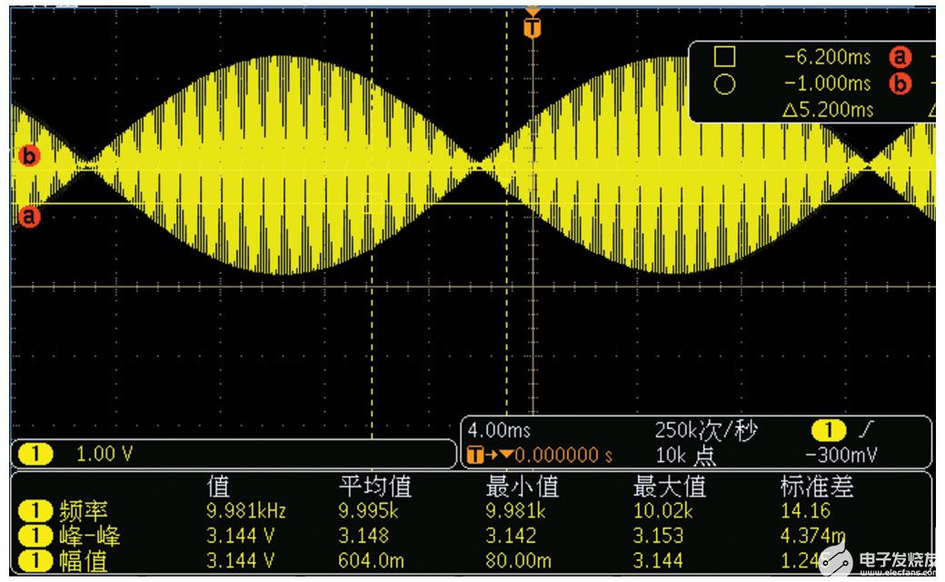Select the channel 1 badge beside 1.00 V
Screen dimensions: 945x582
pos(35,454)
